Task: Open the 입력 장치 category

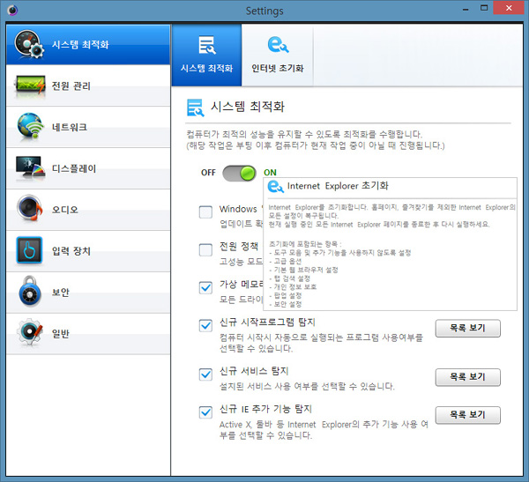Action: point(88,251)
